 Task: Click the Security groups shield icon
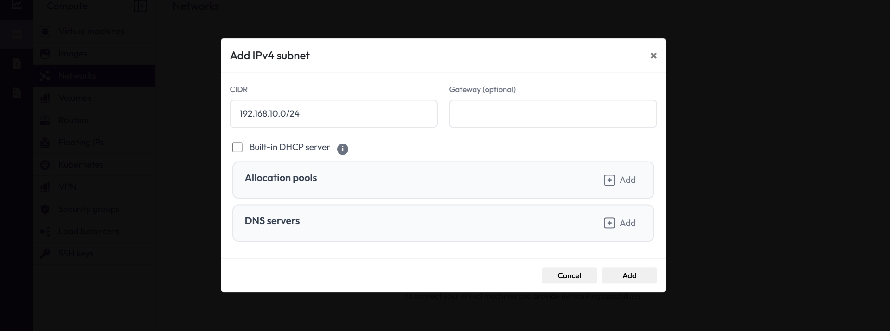point(45,209)
